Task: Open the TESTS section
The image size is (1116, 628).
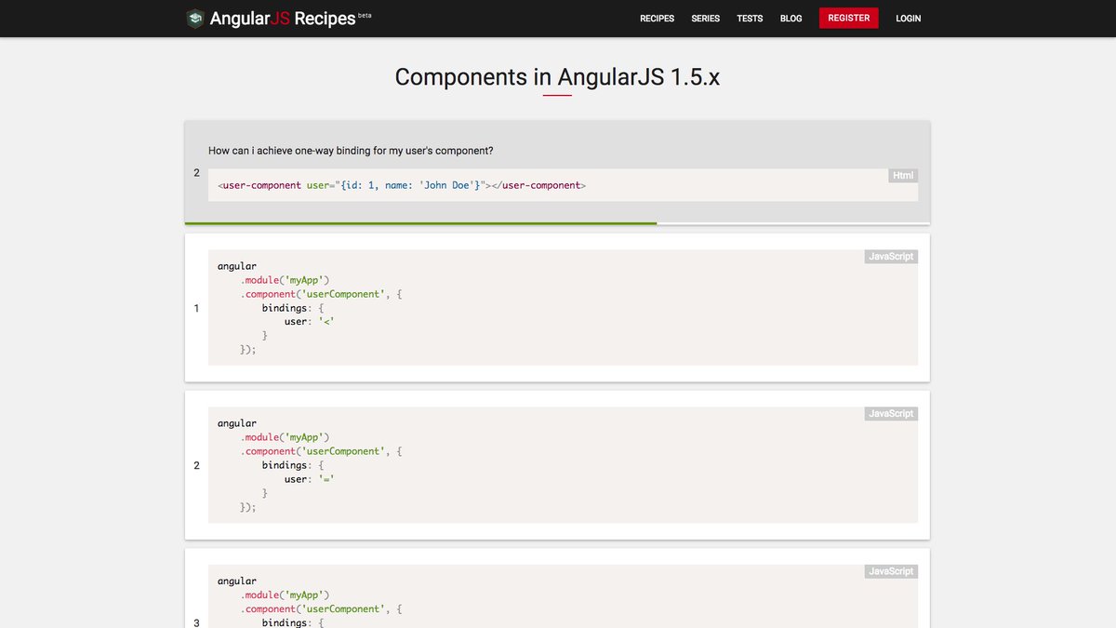Action: click(x=750, y=19)
